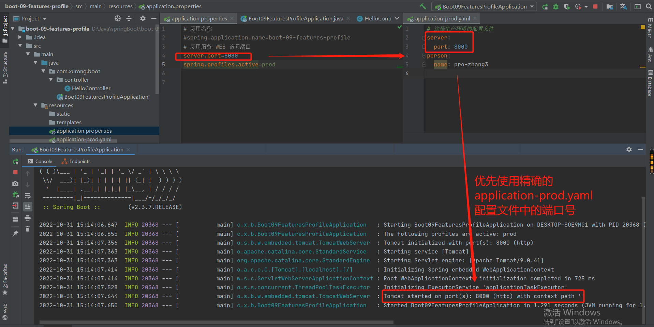Toggle soft-wrap in console
Image resolution: width=654 pixels, height=327 pixels.
click(x=28, y=196)
